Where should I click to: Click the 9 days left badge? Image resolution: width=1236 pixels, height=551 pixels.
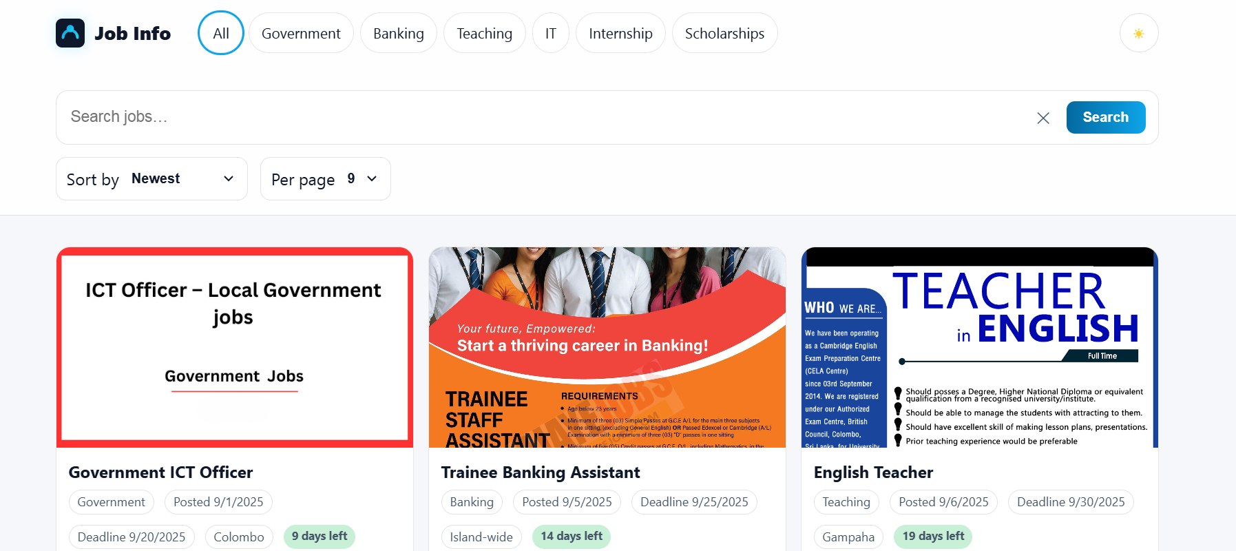pyautogui.click(x=320, y=536)
